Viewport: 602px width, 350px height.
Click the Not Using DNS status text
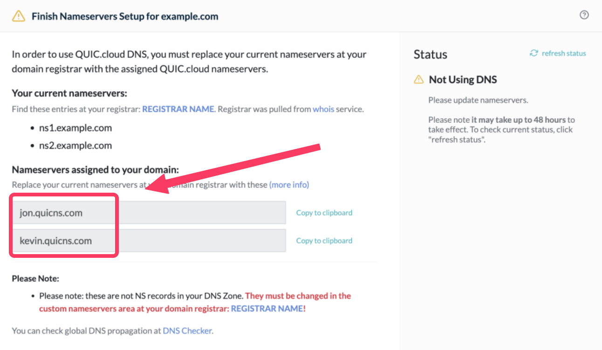tap(463, 80)
